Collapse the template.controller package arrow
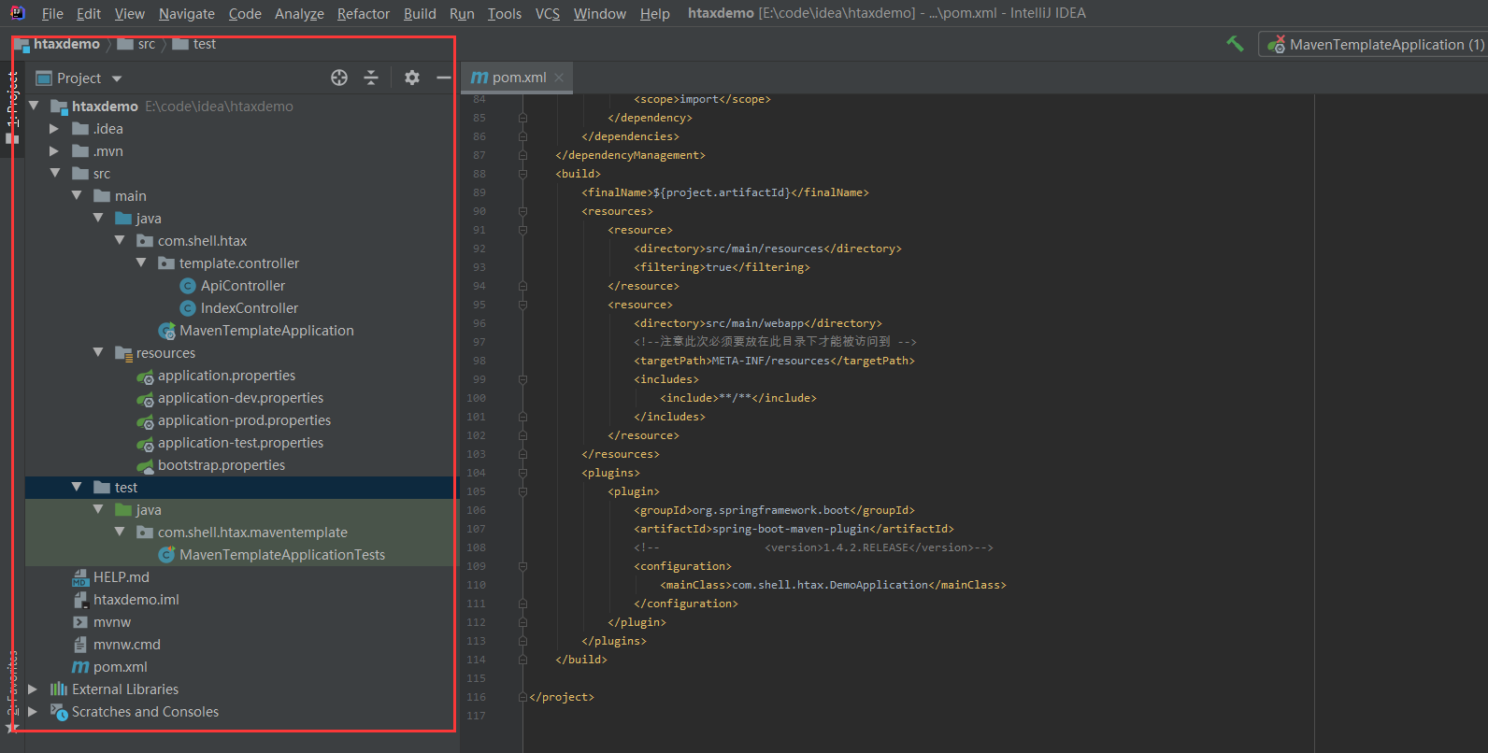This screenshot has height=753, width=1488. click(141, 263)
